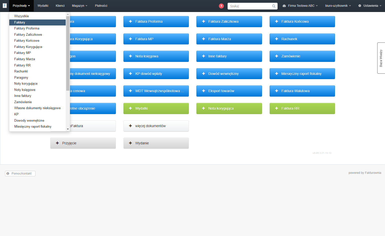Click the plus icon on KP dowód wpłaty
This screenshot has height=236, width=385.
point(130,74)
